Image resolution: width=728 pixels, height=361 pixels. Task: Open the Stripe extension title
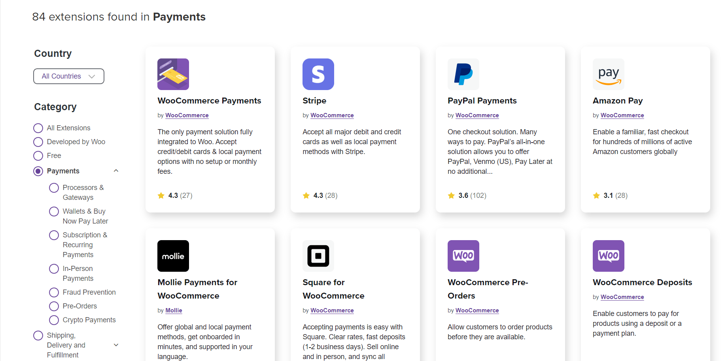click(314, 101)
